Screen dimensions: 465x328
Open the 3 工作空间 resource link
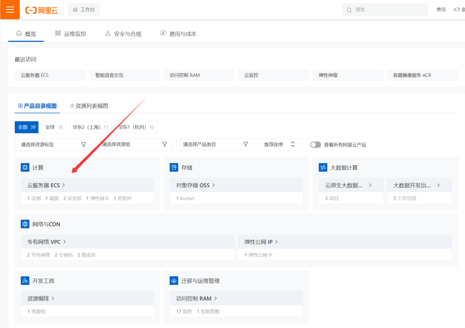click(x=404, y=198)
